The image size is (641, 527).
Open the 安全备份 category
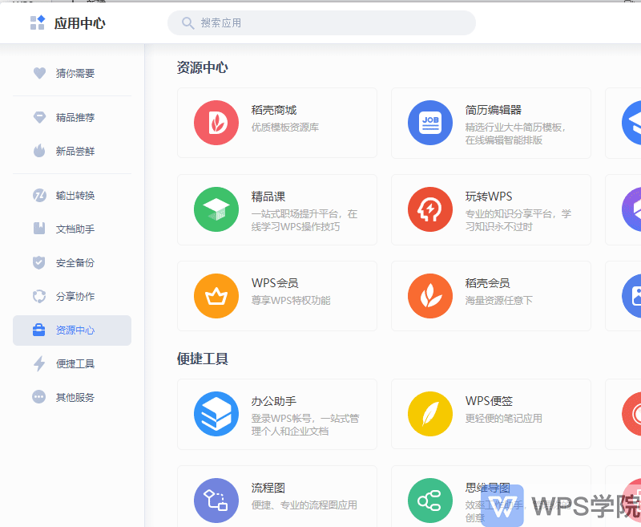(x=72, y=262)
